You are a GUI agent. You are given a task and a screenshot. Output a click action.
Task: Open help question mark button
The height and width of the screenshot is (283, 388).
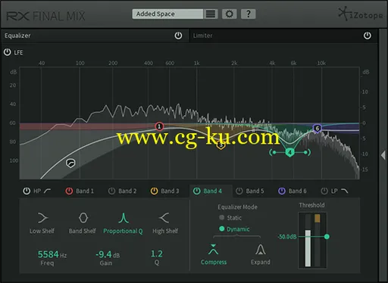coord(248,14)
